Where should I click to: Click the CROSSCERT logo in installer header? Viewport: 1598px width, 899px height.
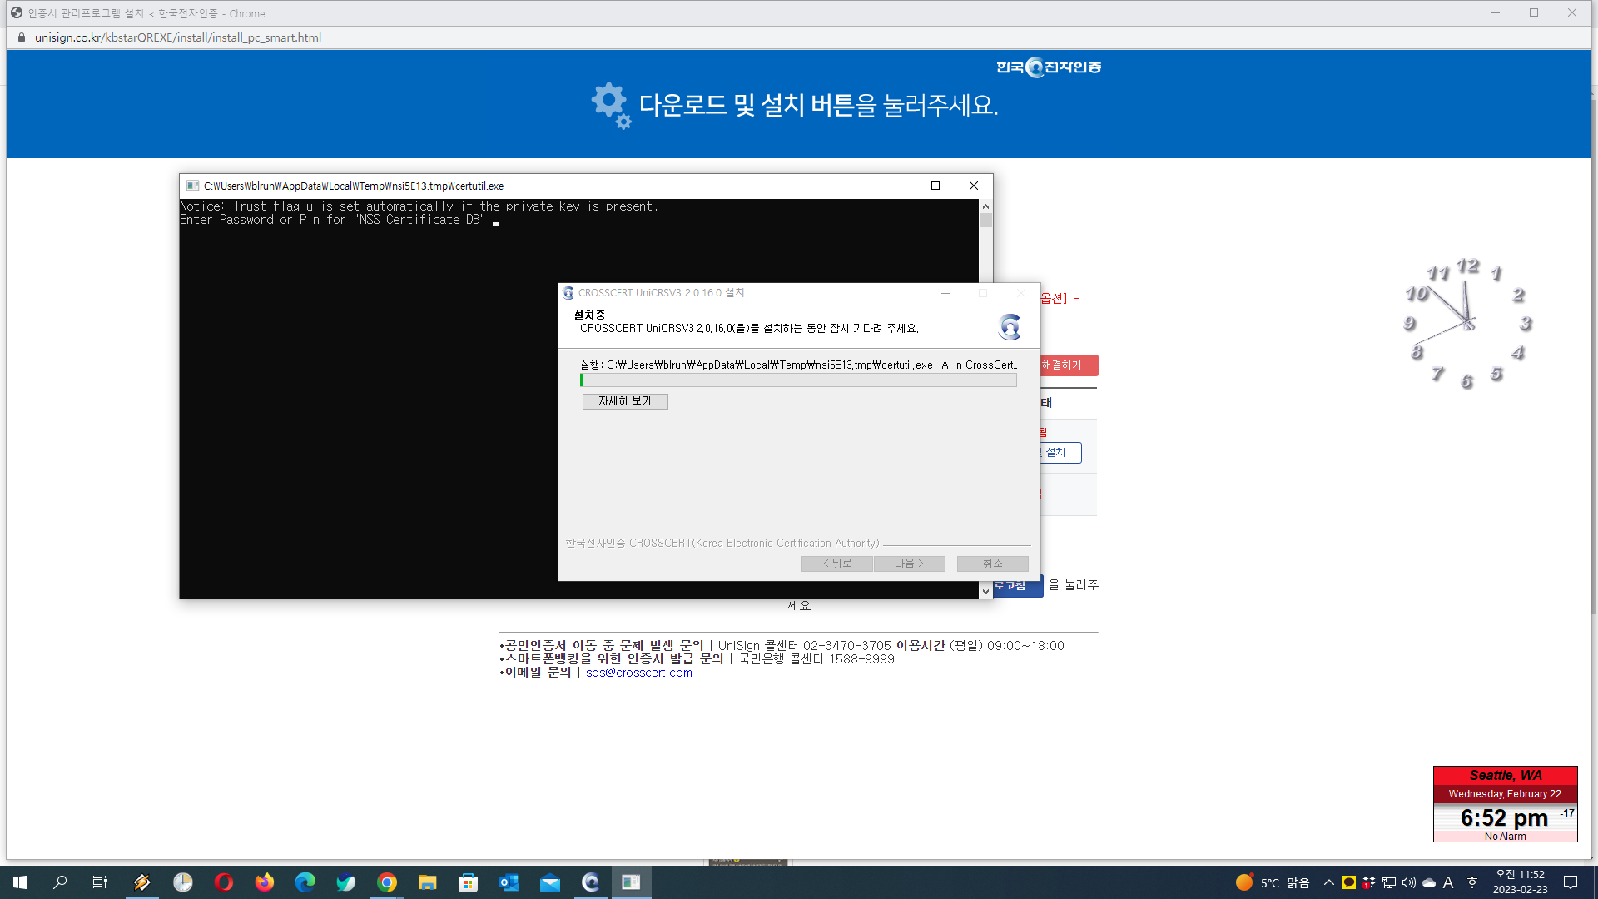(x=1010, y=327)
